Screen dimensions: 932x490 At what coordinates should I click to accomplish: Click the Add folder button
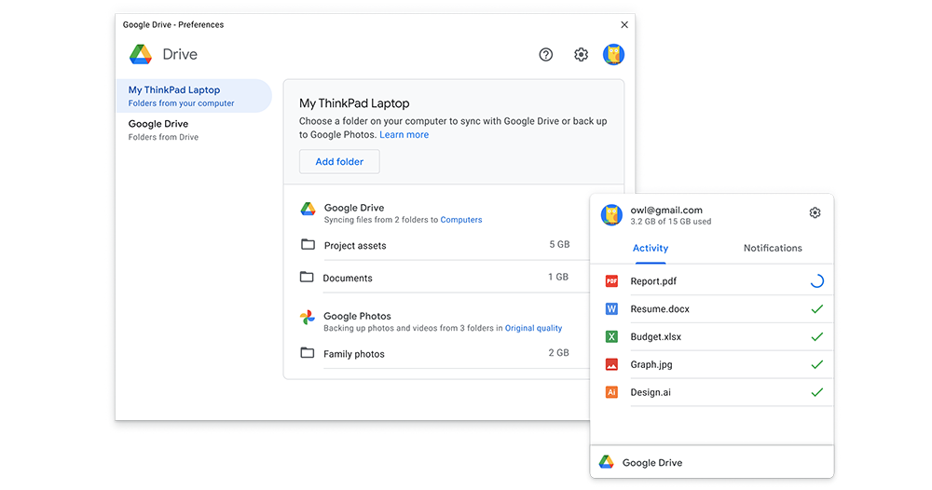pos(339,161)
